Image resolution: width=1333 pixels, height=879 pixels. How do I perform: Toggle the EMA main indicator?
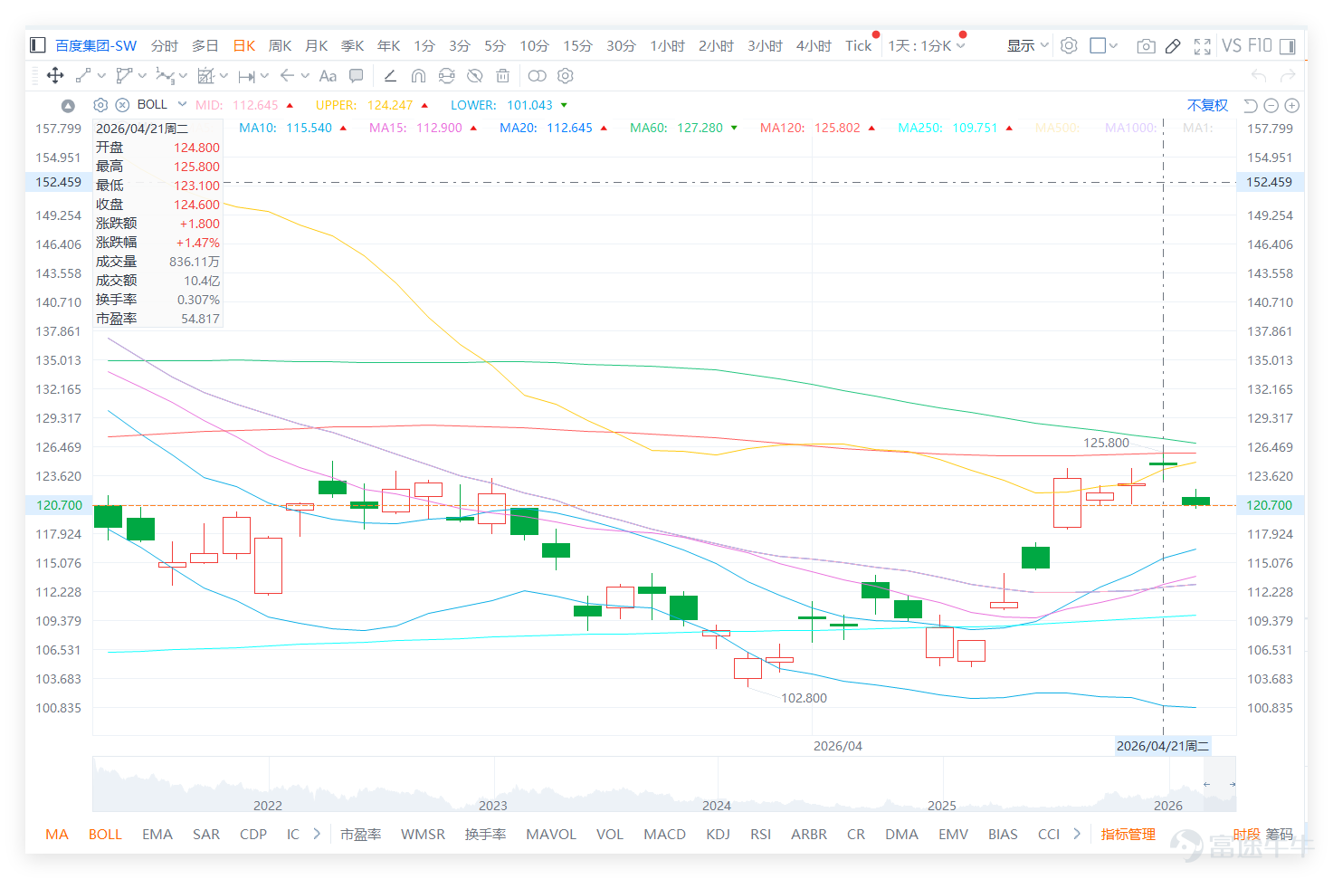(x=157, y=834)
